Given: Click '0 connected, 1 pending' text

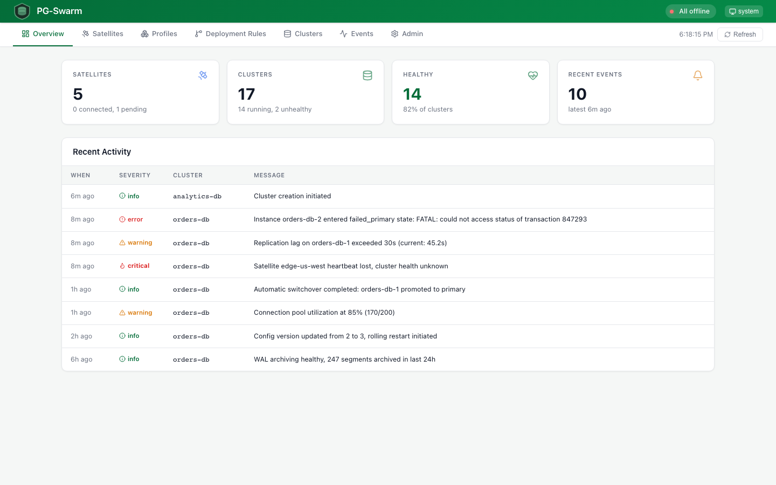Looking at the screenshot, I should tap(110, 109).
